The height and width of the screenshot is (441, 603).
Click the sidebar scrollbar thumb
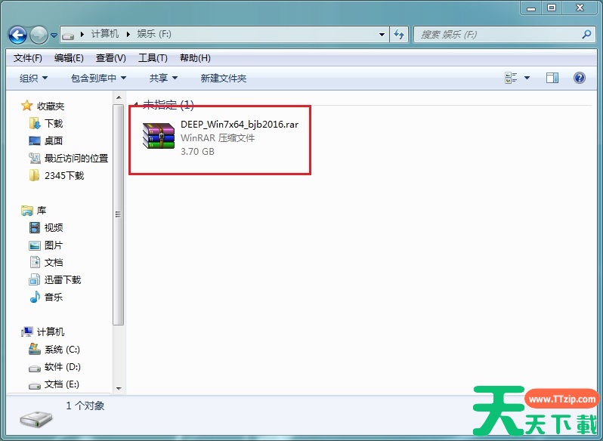[x=119, y=214]
